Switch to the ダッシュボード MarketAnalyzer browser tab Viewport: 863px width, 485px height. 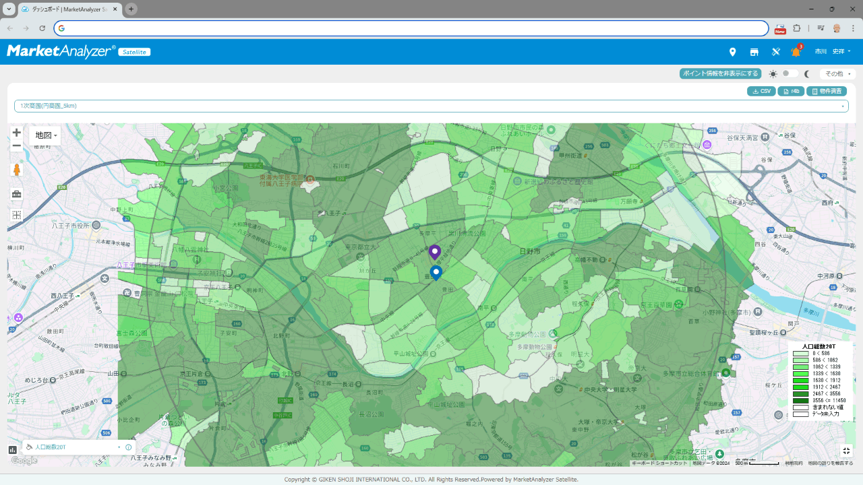(x=69, y=9)
